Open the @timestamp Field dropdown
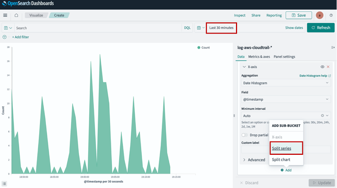Viewport: 337px width, 188px height. (286, 99)
